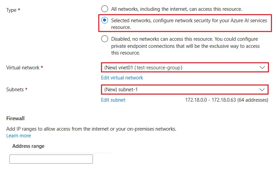The image size is (276, 170).
Task: Click the Subnets field label
Action: pyautogui.click(x=15, y=90)
